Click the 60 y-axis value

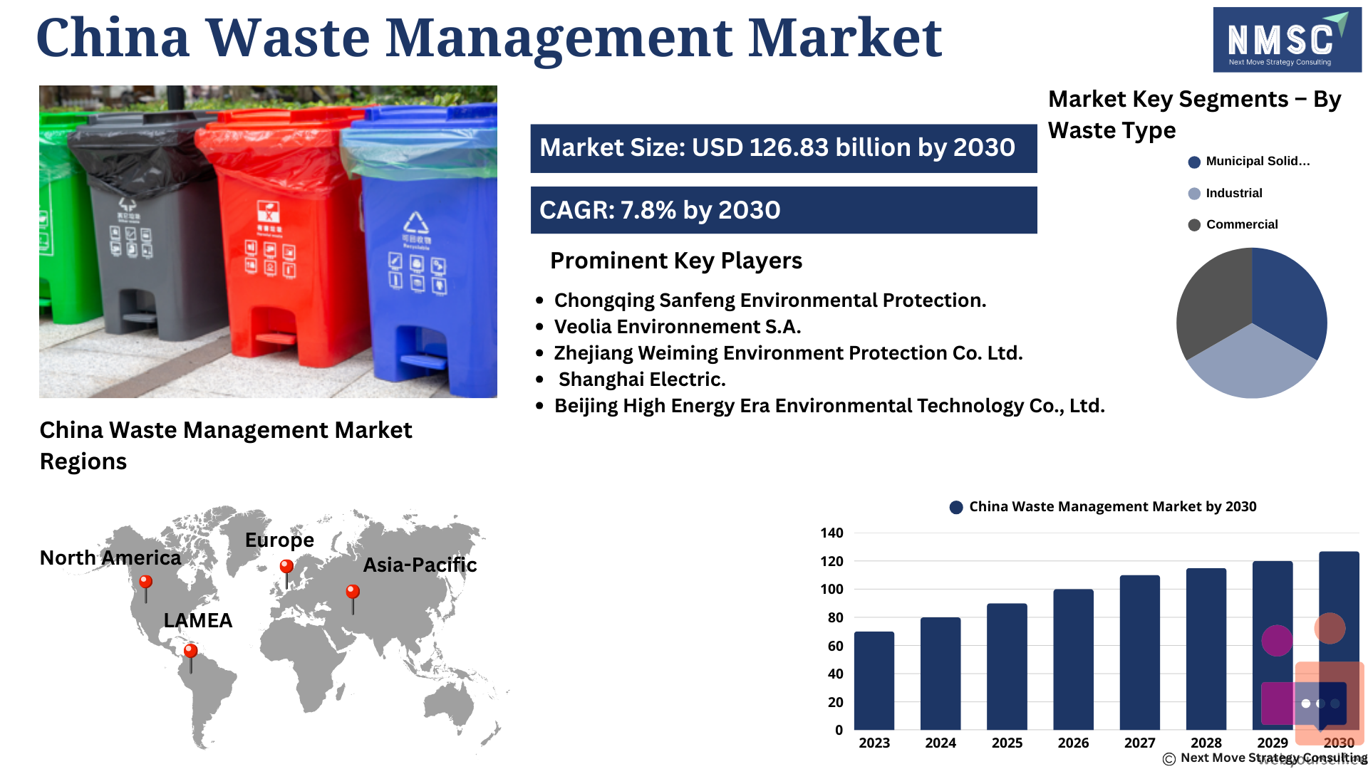[835, 647]
